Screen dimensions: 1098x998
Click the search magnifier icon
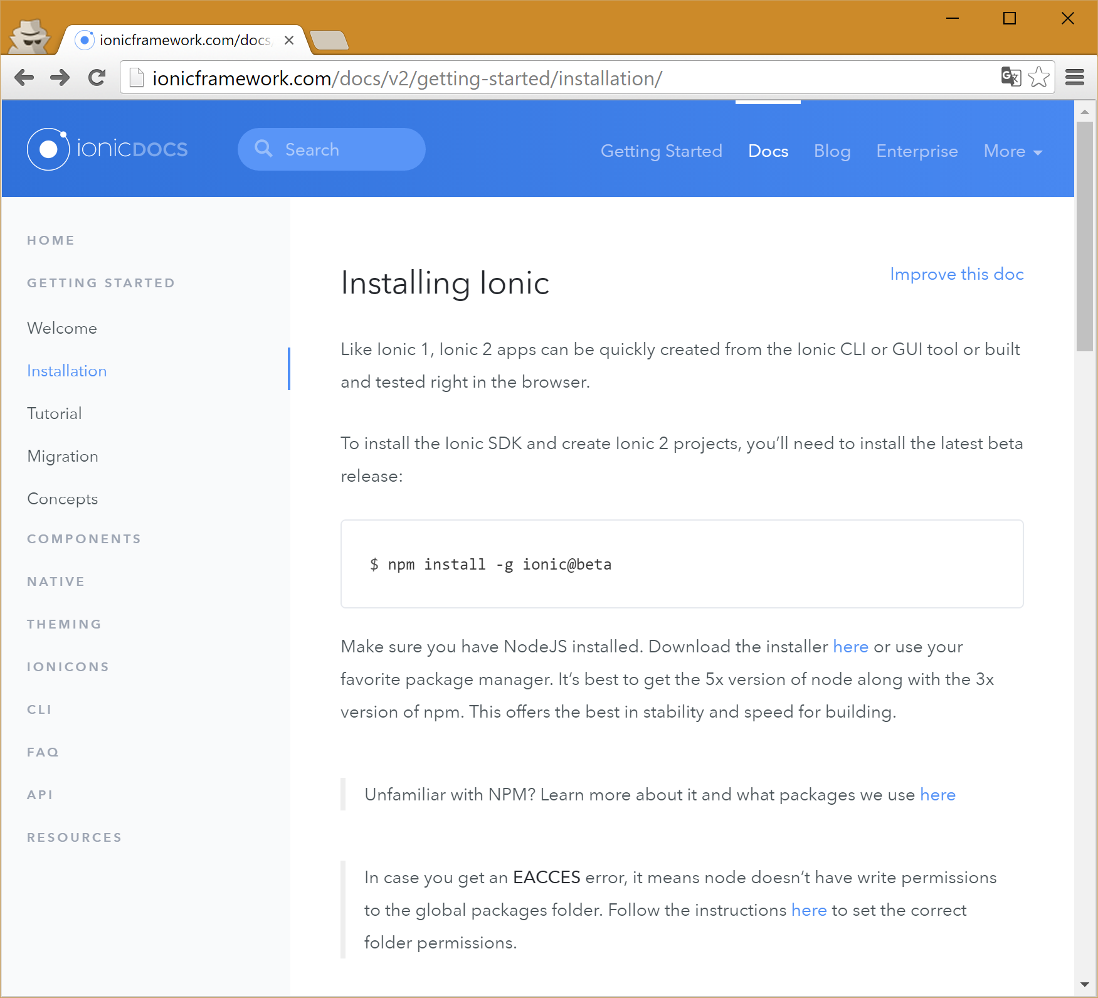coord(264,149)
